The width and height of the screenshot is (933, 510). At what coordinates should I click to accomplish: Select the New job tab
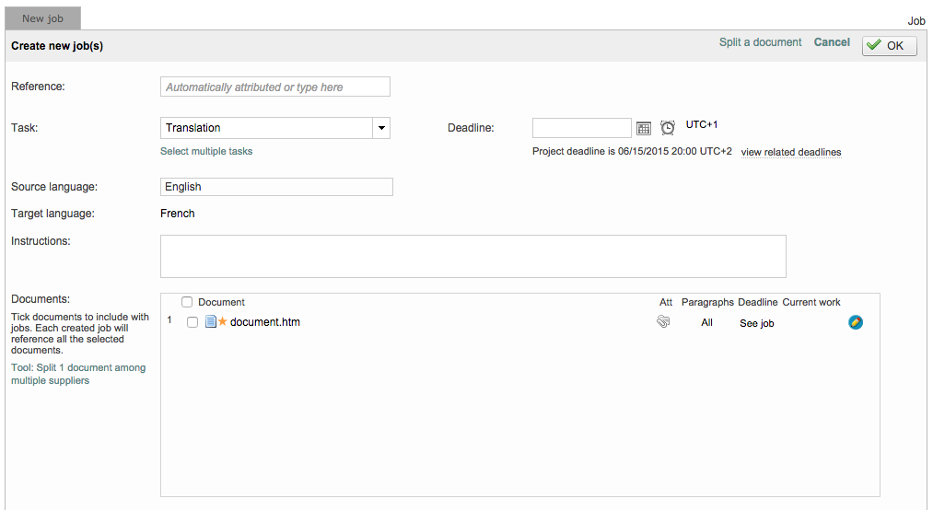[x=43, y=18]
